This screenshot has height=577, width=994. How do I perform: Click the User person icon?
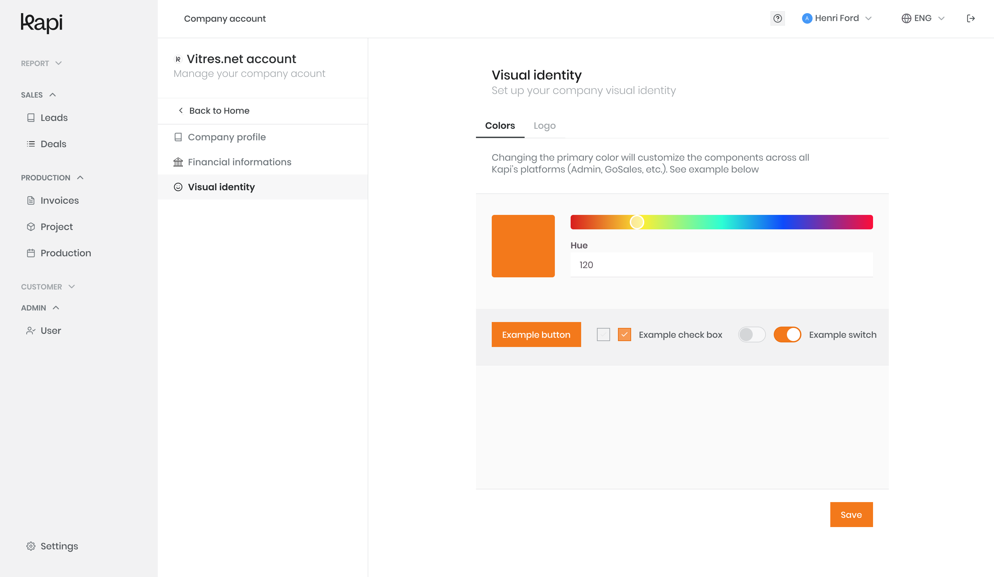[31, 331]
